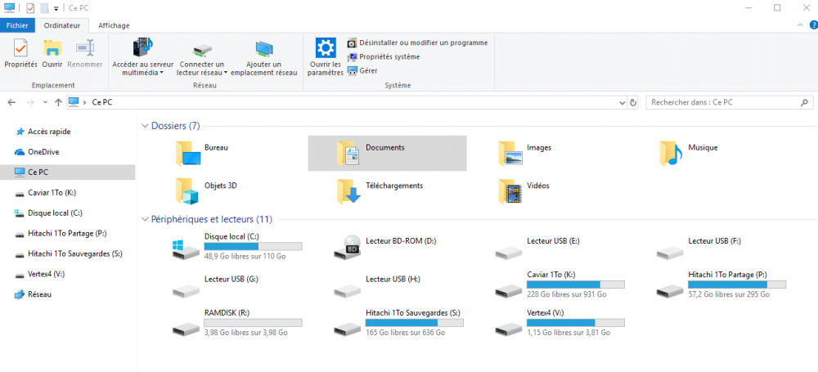Screen dimensions: 818x372
Task: Select OneDrive in the navigation pane
Action: click(x=43, y=151)
